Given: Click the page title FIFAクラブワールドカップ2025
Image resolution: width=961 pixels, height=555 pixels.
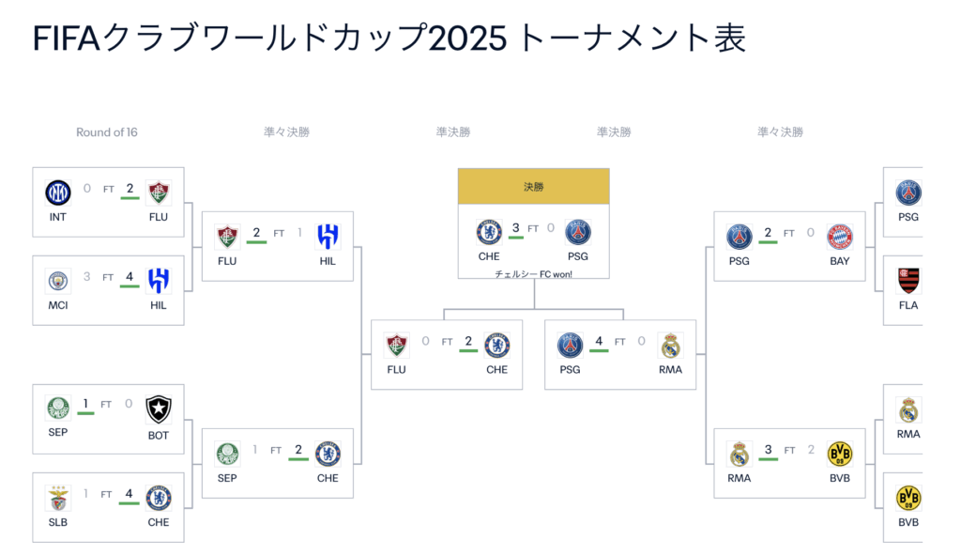Looking at the screenshot, I should [269, 38].
